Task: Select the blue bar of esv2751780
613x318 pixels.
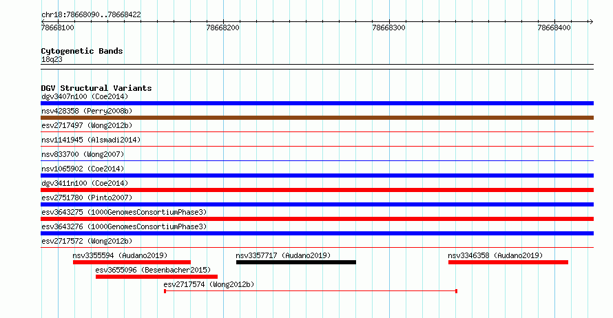Action: 317,204
